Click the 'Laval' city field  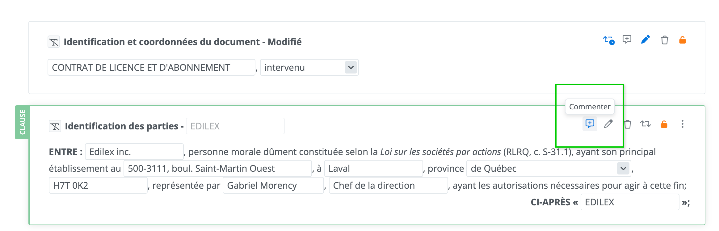pos(373,169)
